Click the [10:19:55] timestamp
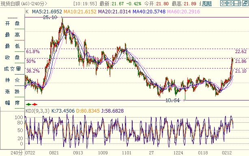249x156 pixels. pos(85,4)
